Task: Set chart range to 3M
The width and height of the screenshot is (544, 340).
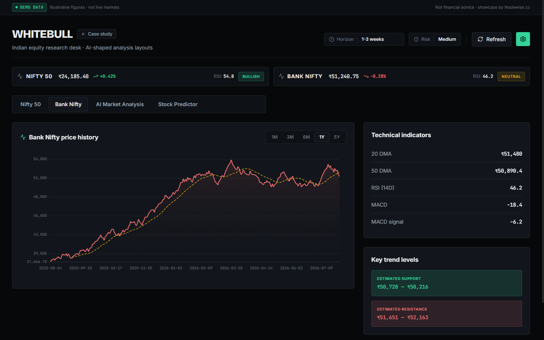Action: [290, 137]
